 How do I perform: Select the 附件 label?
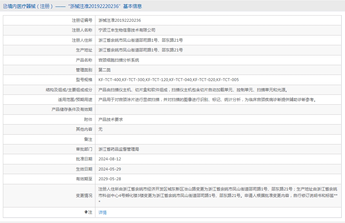pyautogui.click(x=88, y=119)
